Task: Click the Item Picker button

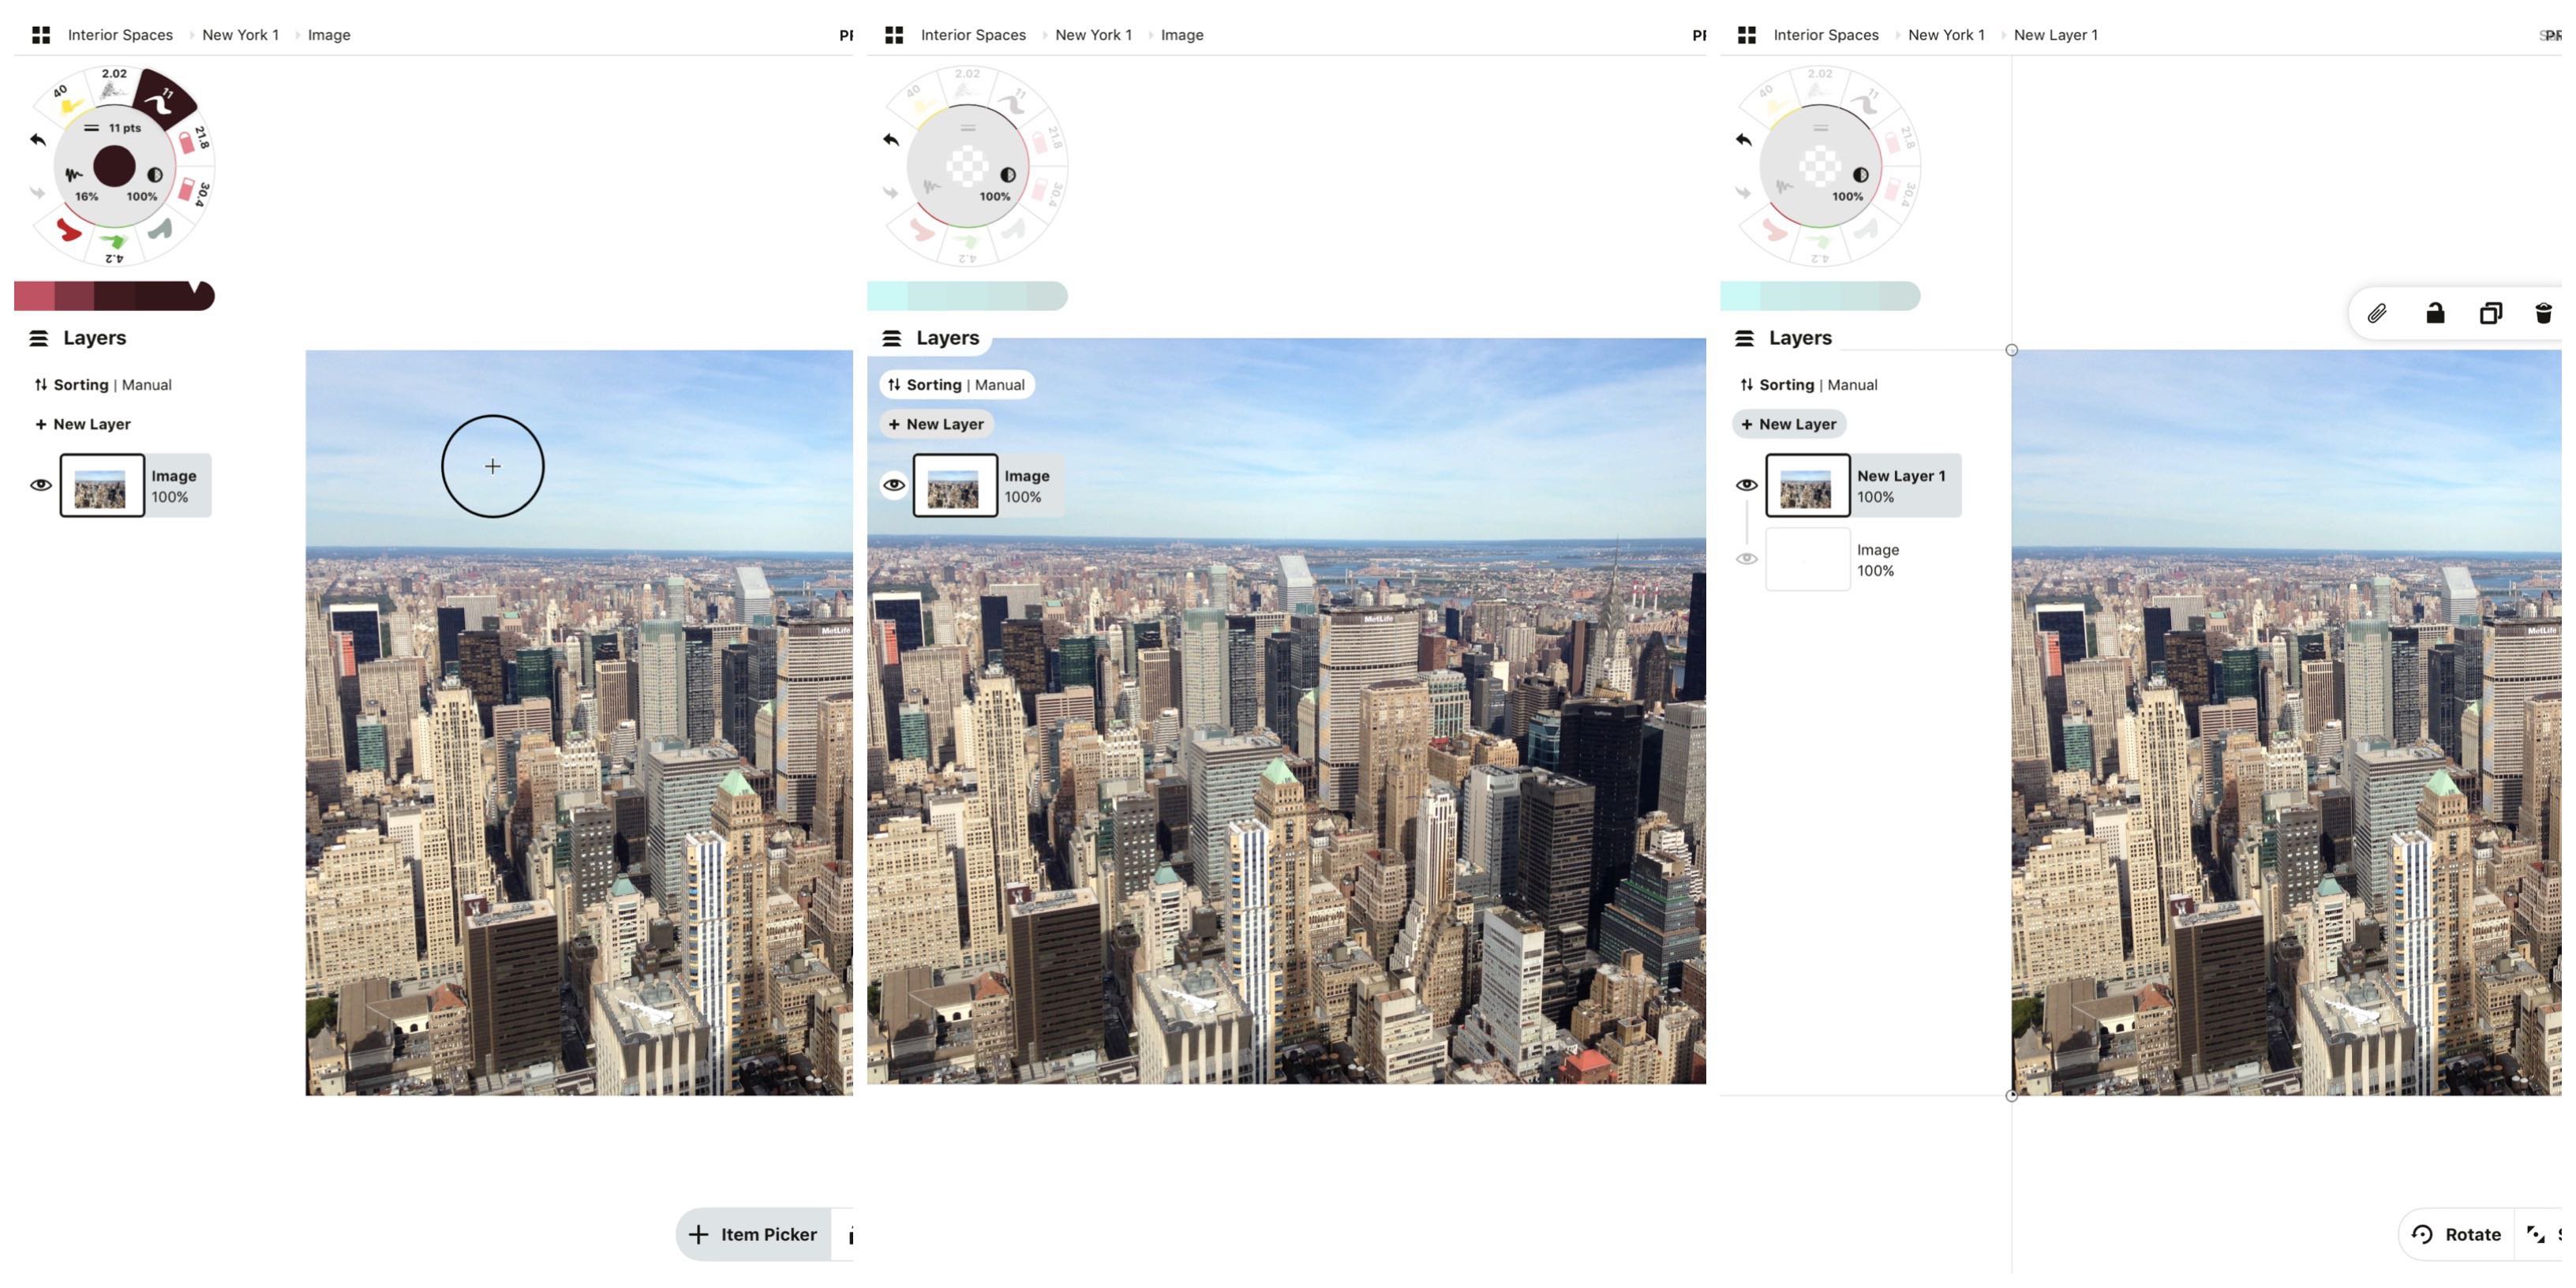Action: [754, 1235]
